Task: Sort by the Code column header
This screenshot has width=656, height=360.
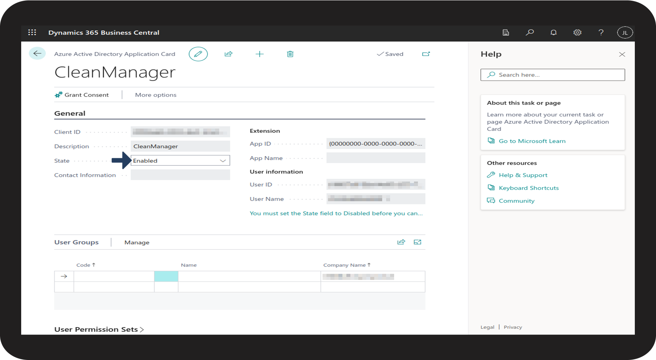Action: (86, 265)
